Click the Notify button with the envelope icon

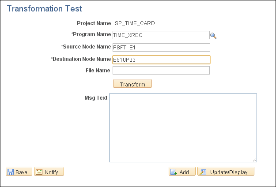pos(49,172)
